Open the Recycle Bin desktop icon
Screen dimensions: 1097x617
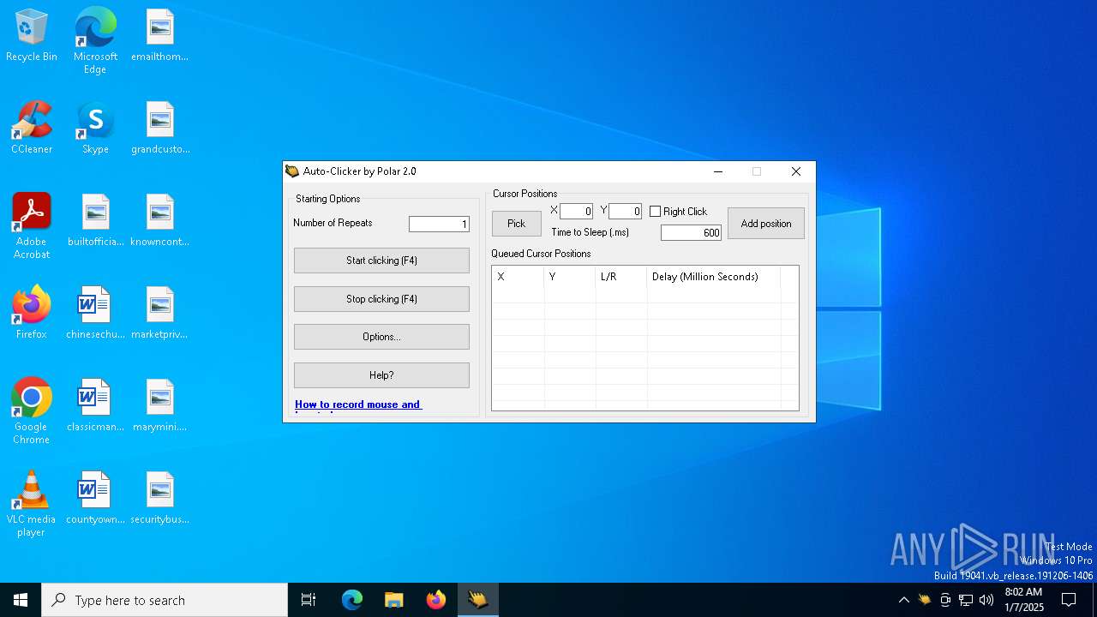pos(32,36)
